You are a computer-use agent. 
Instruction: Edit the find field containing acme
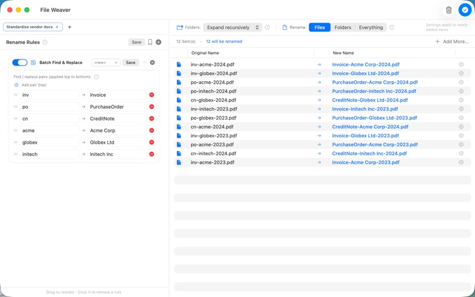point(49,130)
